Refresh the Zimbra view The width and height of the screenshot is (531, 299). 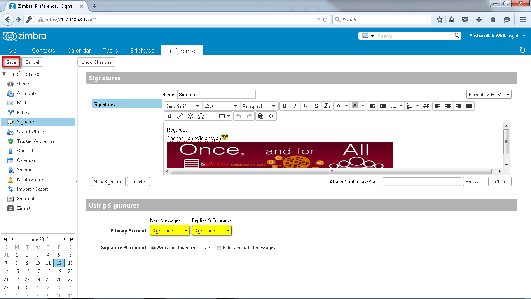[522, 51]
